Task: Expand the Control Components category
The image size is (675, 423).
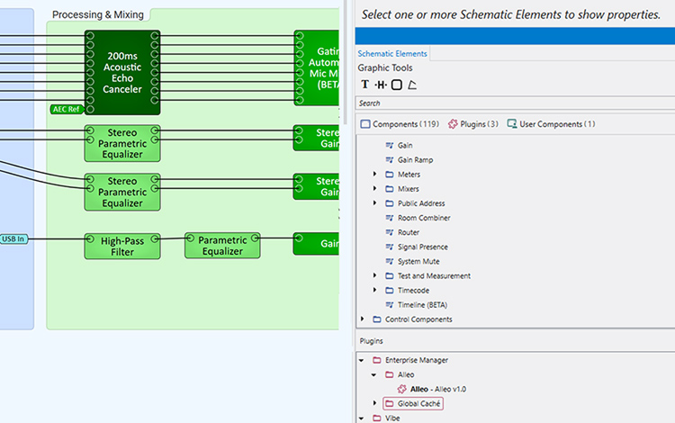Action: point(364,319)
